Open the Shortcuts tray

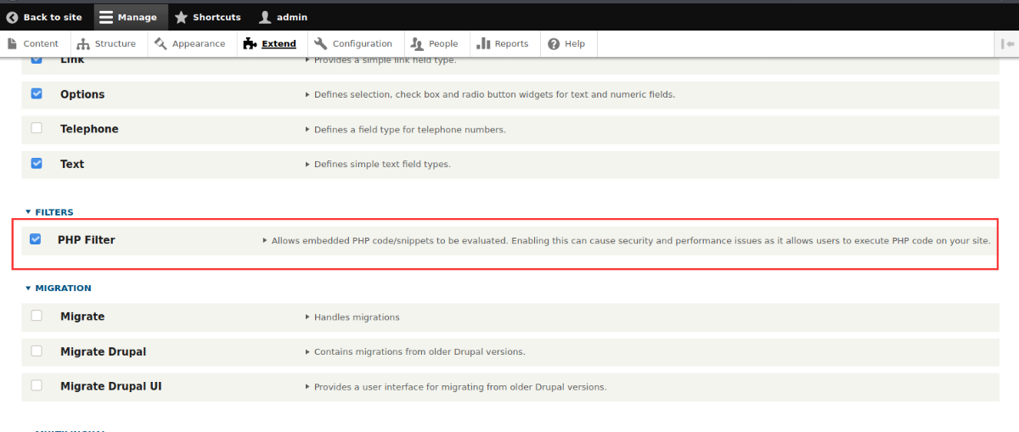pyautogui.click(x=208, y=17)
